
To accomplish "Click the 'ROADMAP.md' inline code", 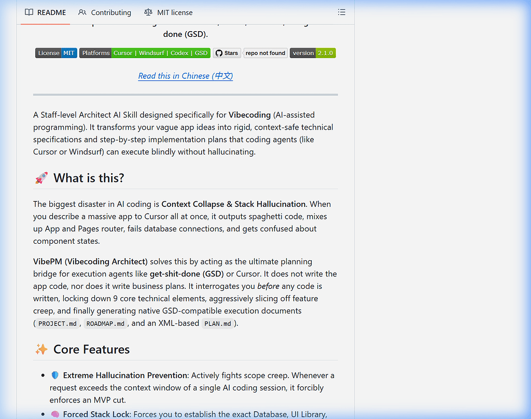I will (x=105, y=324).
